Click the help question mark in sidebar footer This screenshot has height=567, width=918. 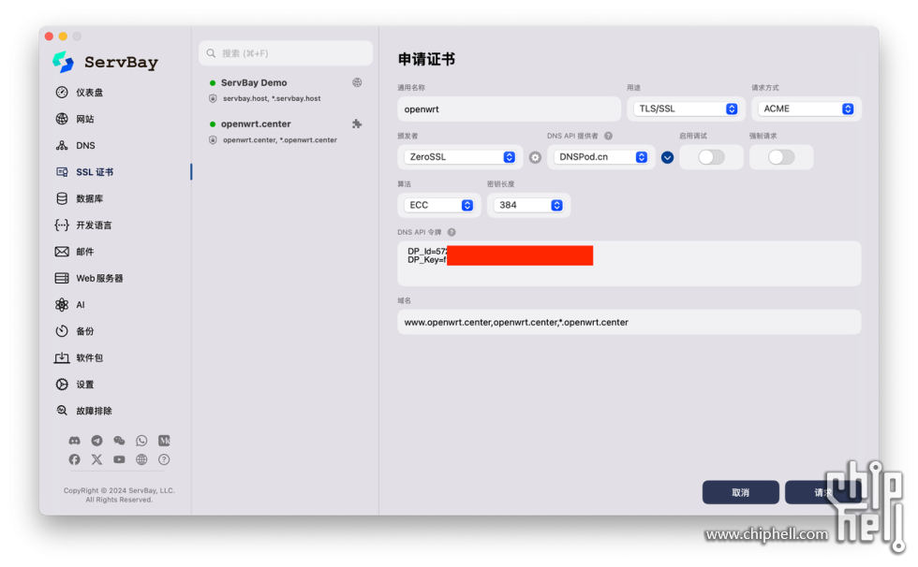pyautogui.click(x=164, y=459)
